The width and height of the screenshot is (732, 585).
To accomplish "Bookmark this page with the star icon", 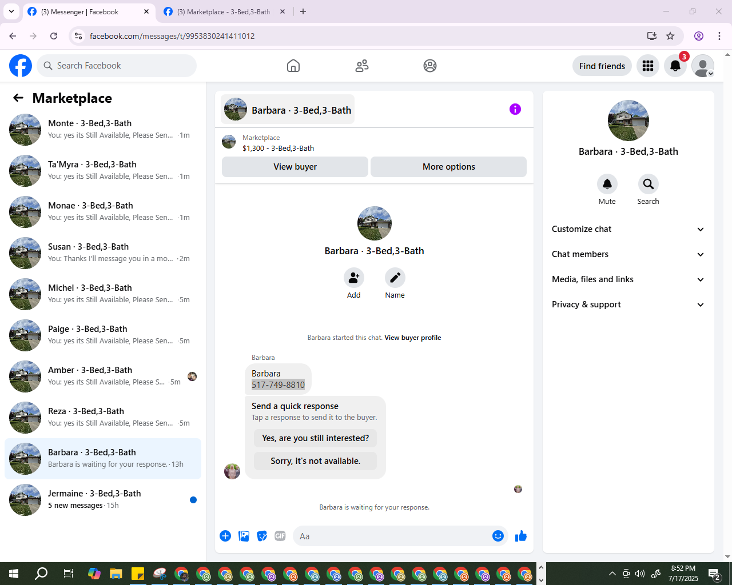I will pyautogui.click(x=670, y=36).
